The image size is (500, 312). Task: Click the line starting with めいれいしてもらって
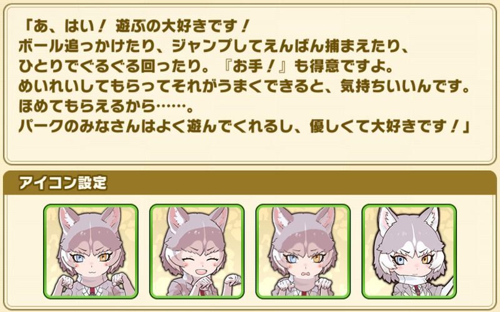244,87
